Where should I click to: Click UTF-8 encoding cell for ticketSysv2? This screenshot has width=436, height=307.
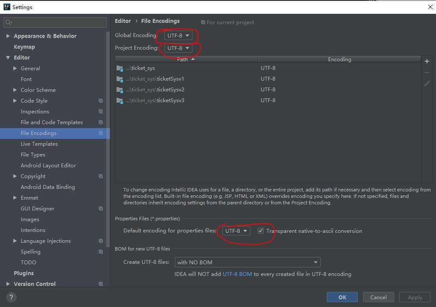[268, 90]
